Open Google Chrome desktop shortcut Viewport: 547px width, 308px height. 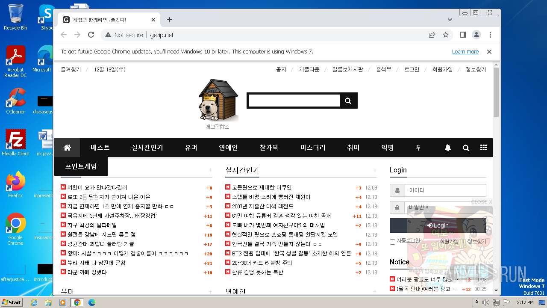coord(15,229)
